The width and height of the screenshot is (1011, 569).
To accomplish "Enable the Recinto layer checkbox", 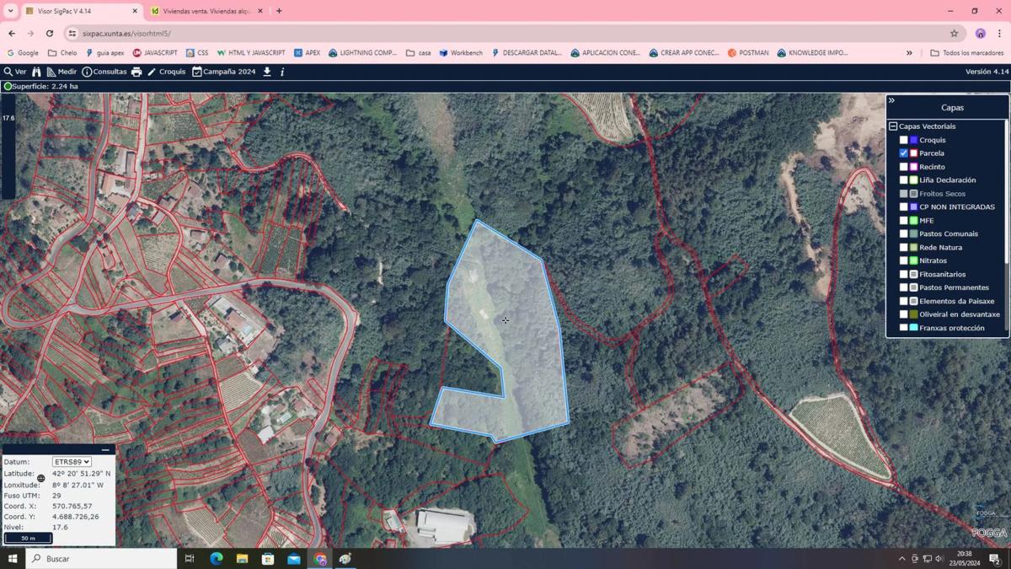I will coord(904,167).
